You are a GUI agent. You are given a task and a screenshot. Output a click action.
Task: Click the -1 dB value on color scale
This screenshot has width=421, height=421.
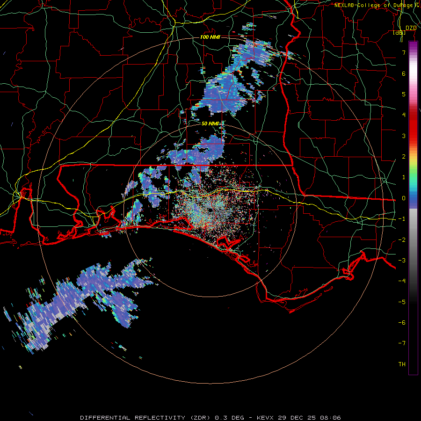(402, 219)
